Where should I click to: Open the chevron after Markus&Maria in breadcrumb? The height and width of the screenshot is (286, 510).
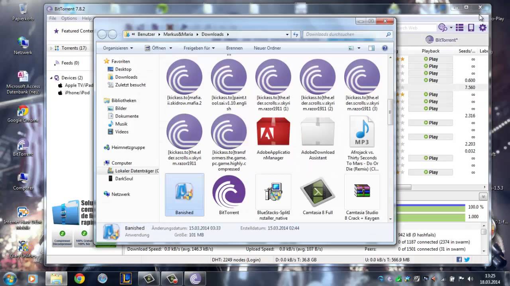click(197, 35)
